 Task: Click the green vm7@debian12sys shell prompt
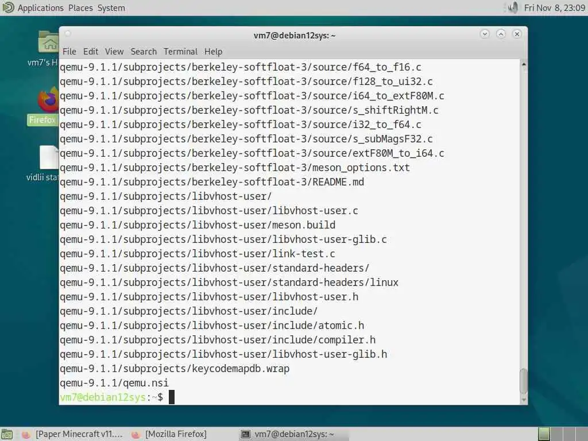pyautogui.click(x=102, y=397)
